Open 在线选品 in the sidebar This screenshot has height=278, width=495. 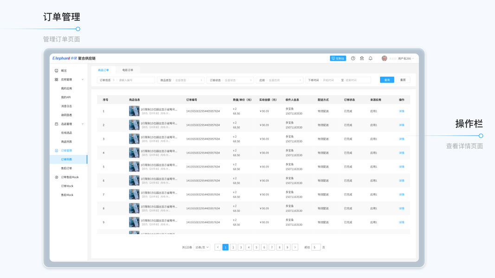coord(66,133)
